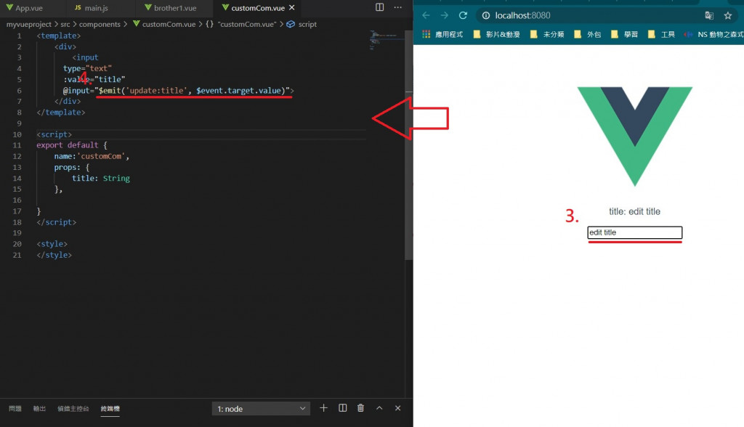Go back in the browser

click(x=426, y=16)
